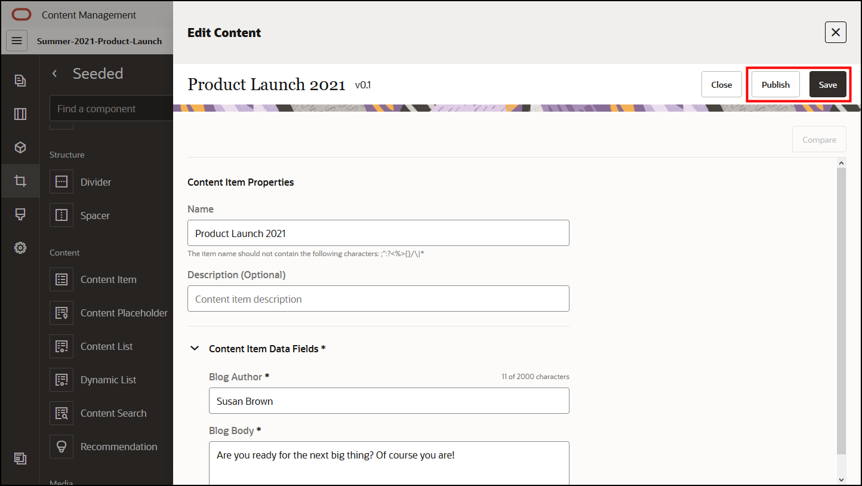Select Content List from the components
Image resolution: width=862 pixels, height=486 pixels.
point(106,346)
